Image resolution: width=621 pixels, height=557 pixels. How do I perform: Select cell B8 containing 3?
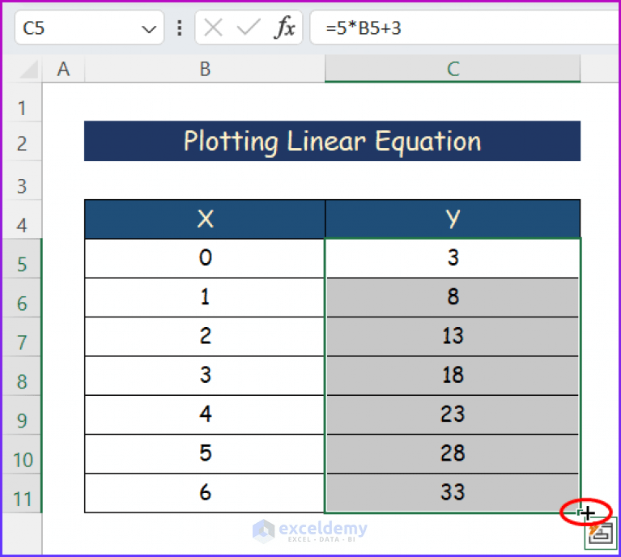pyautogui.click(x=205, y=375)
